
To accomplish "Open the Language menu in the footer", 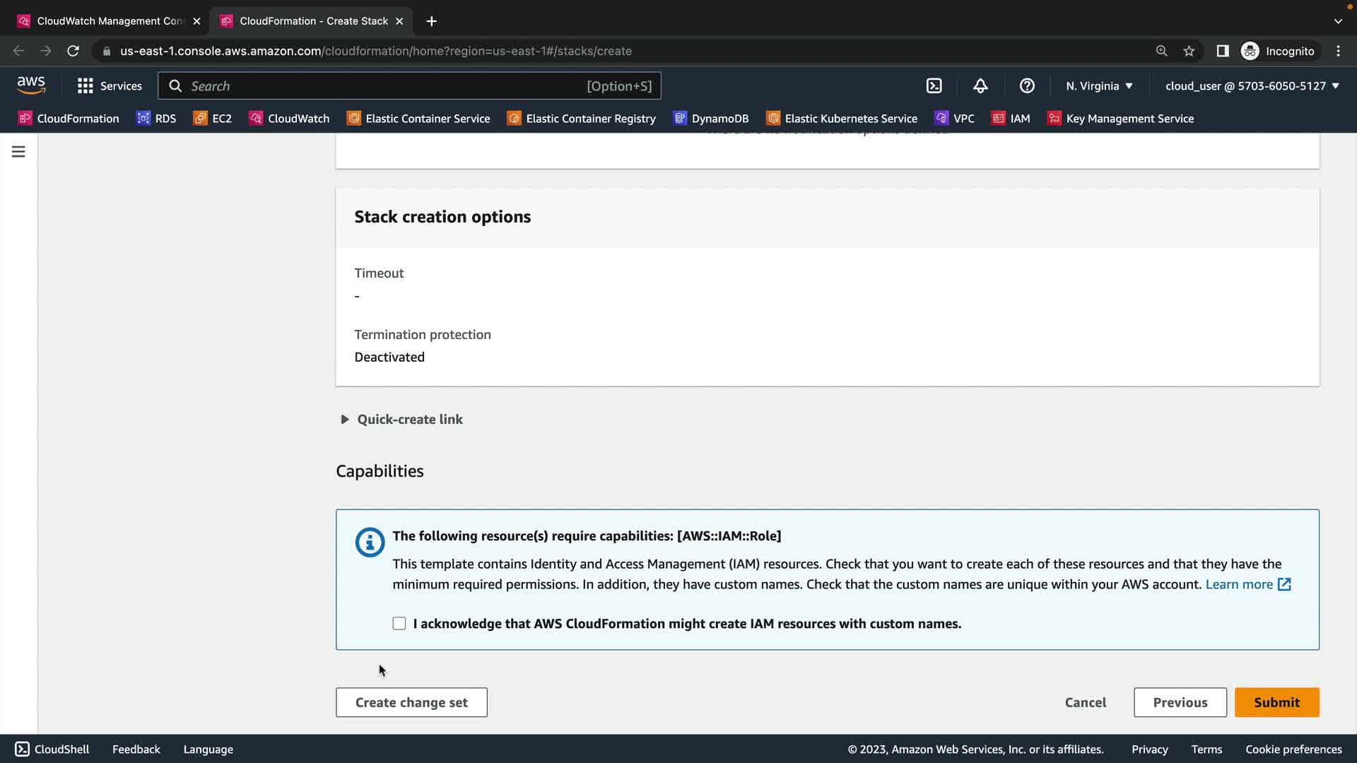I will point(208,749).
